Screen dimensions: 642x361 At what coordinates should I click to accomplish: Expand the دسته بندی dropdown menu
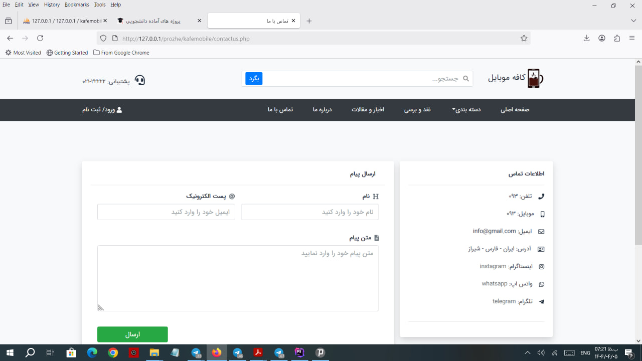click(466, 110)
